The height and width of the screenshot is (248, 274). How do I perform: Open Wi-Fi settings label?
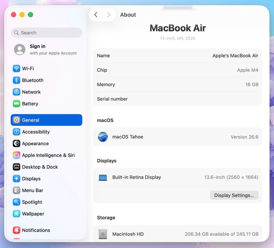pos(28,68)
